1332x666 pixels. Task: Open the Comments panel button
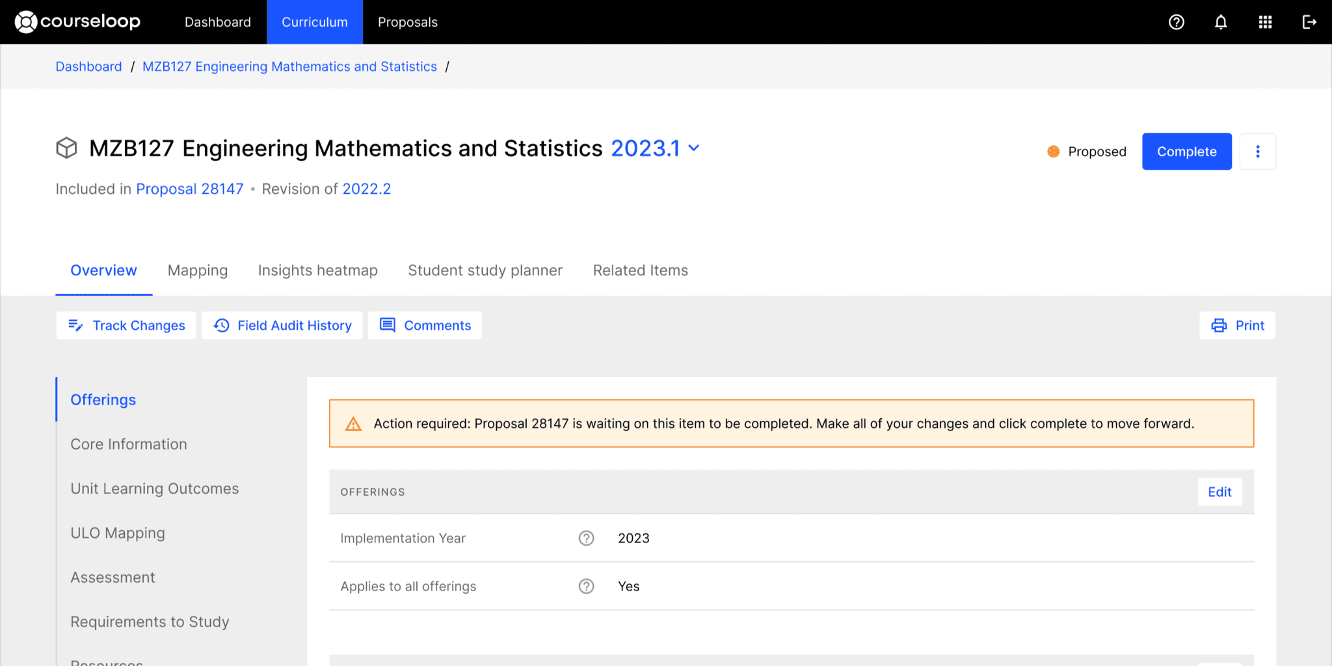(x=425, y=325)
